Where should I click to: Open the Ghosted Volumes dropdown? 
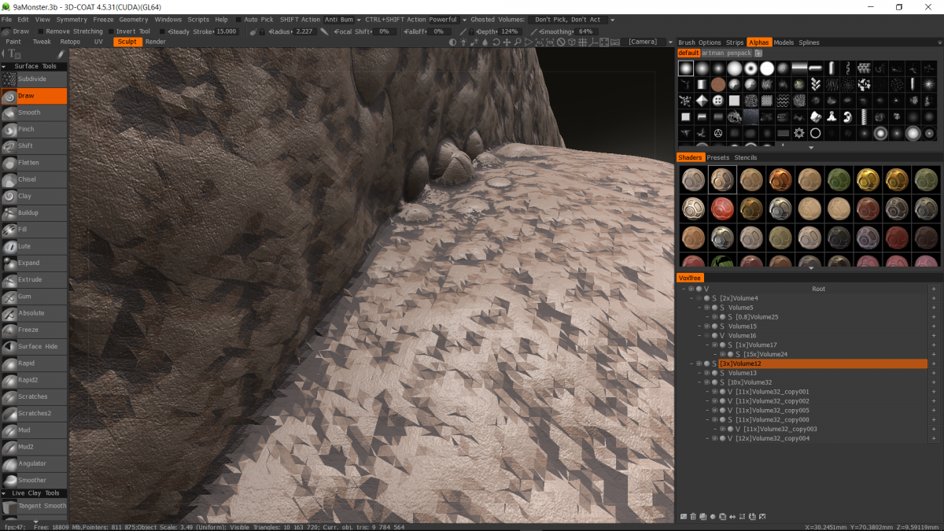[x=566, y=20]
